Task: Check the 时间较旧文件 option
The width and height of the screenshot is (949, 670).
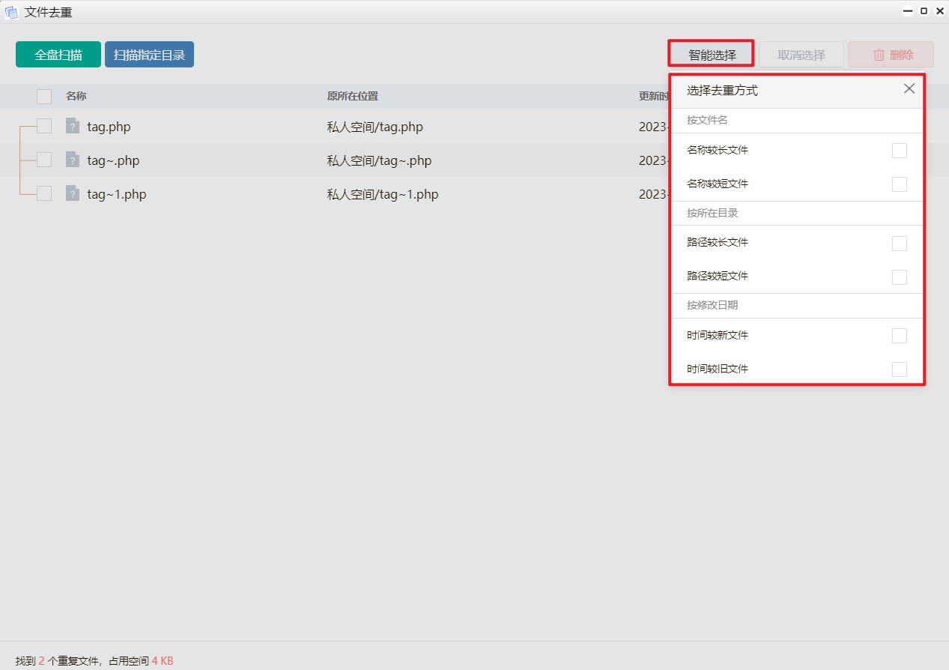Action: click(x=899, y=369)
